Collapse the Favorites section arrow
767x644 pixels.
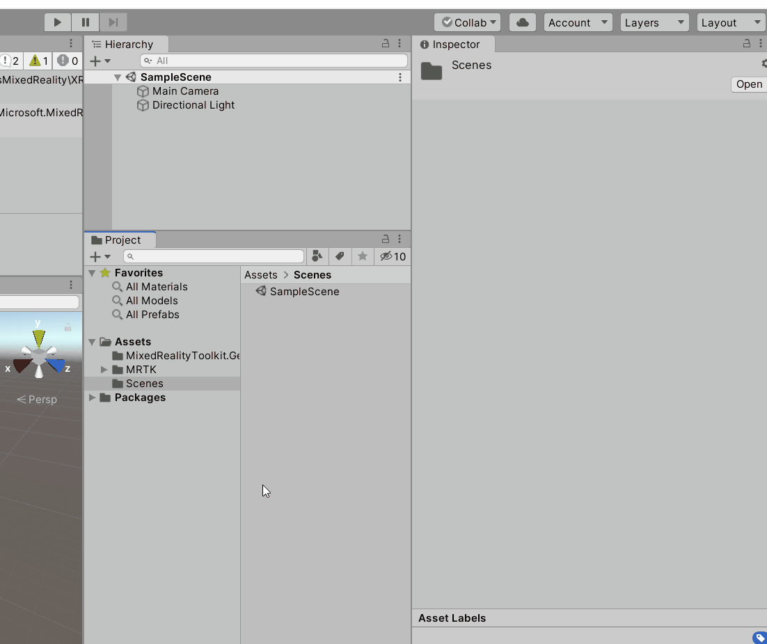pos(92,273)
